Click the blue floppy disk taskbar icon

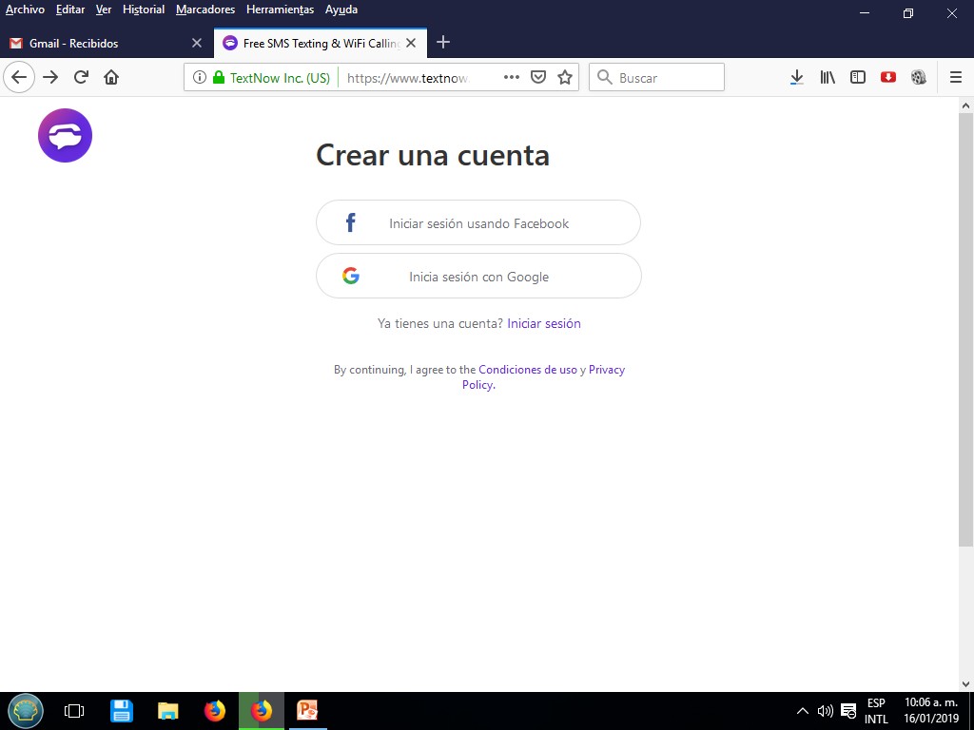121,711
